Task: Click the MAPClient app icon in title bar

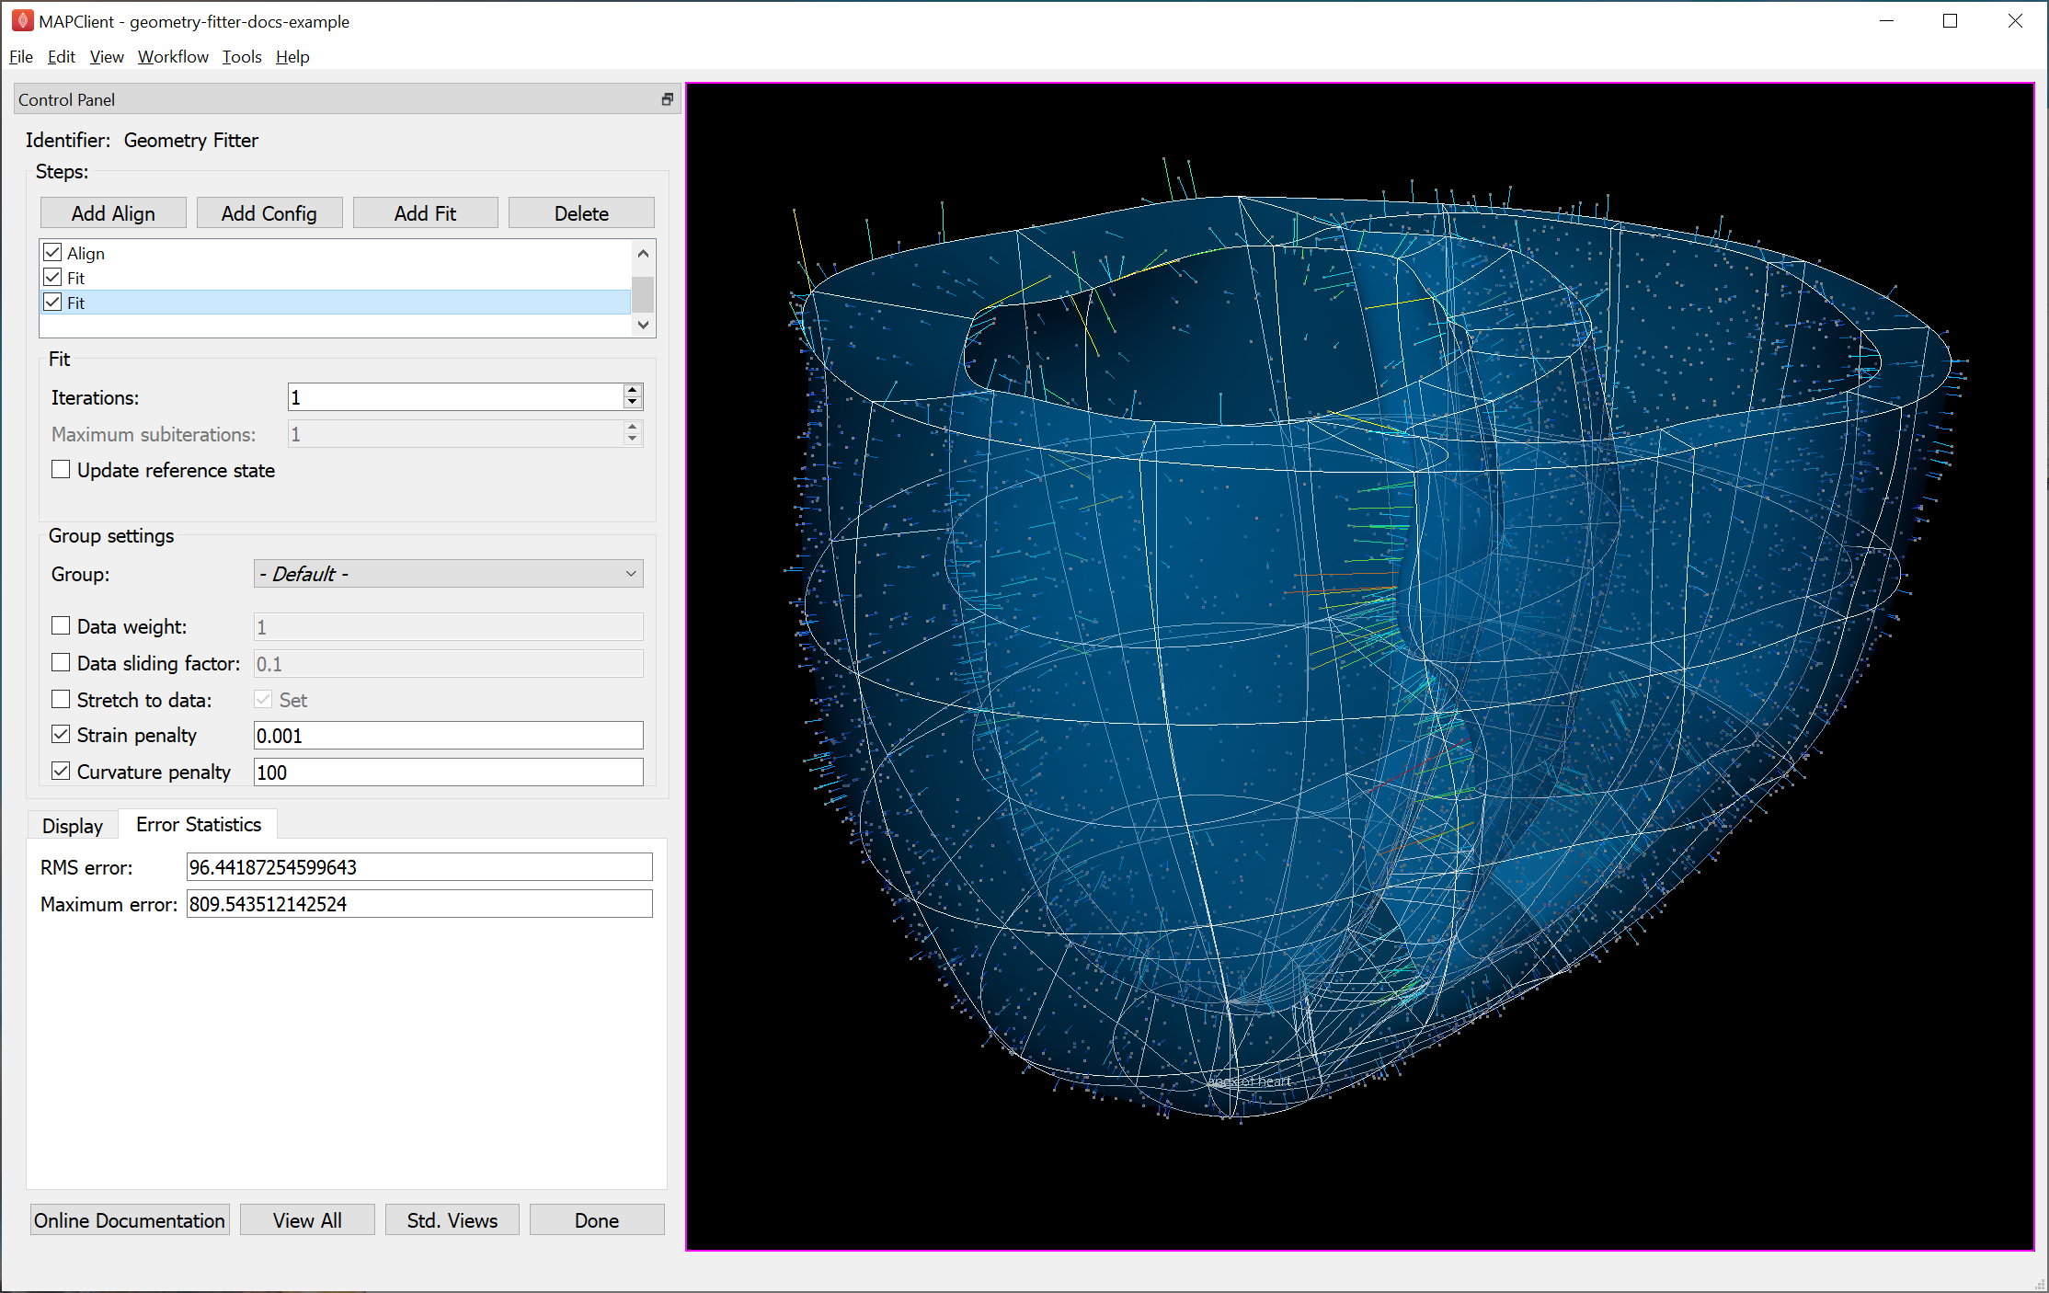Action: (22, 20)
